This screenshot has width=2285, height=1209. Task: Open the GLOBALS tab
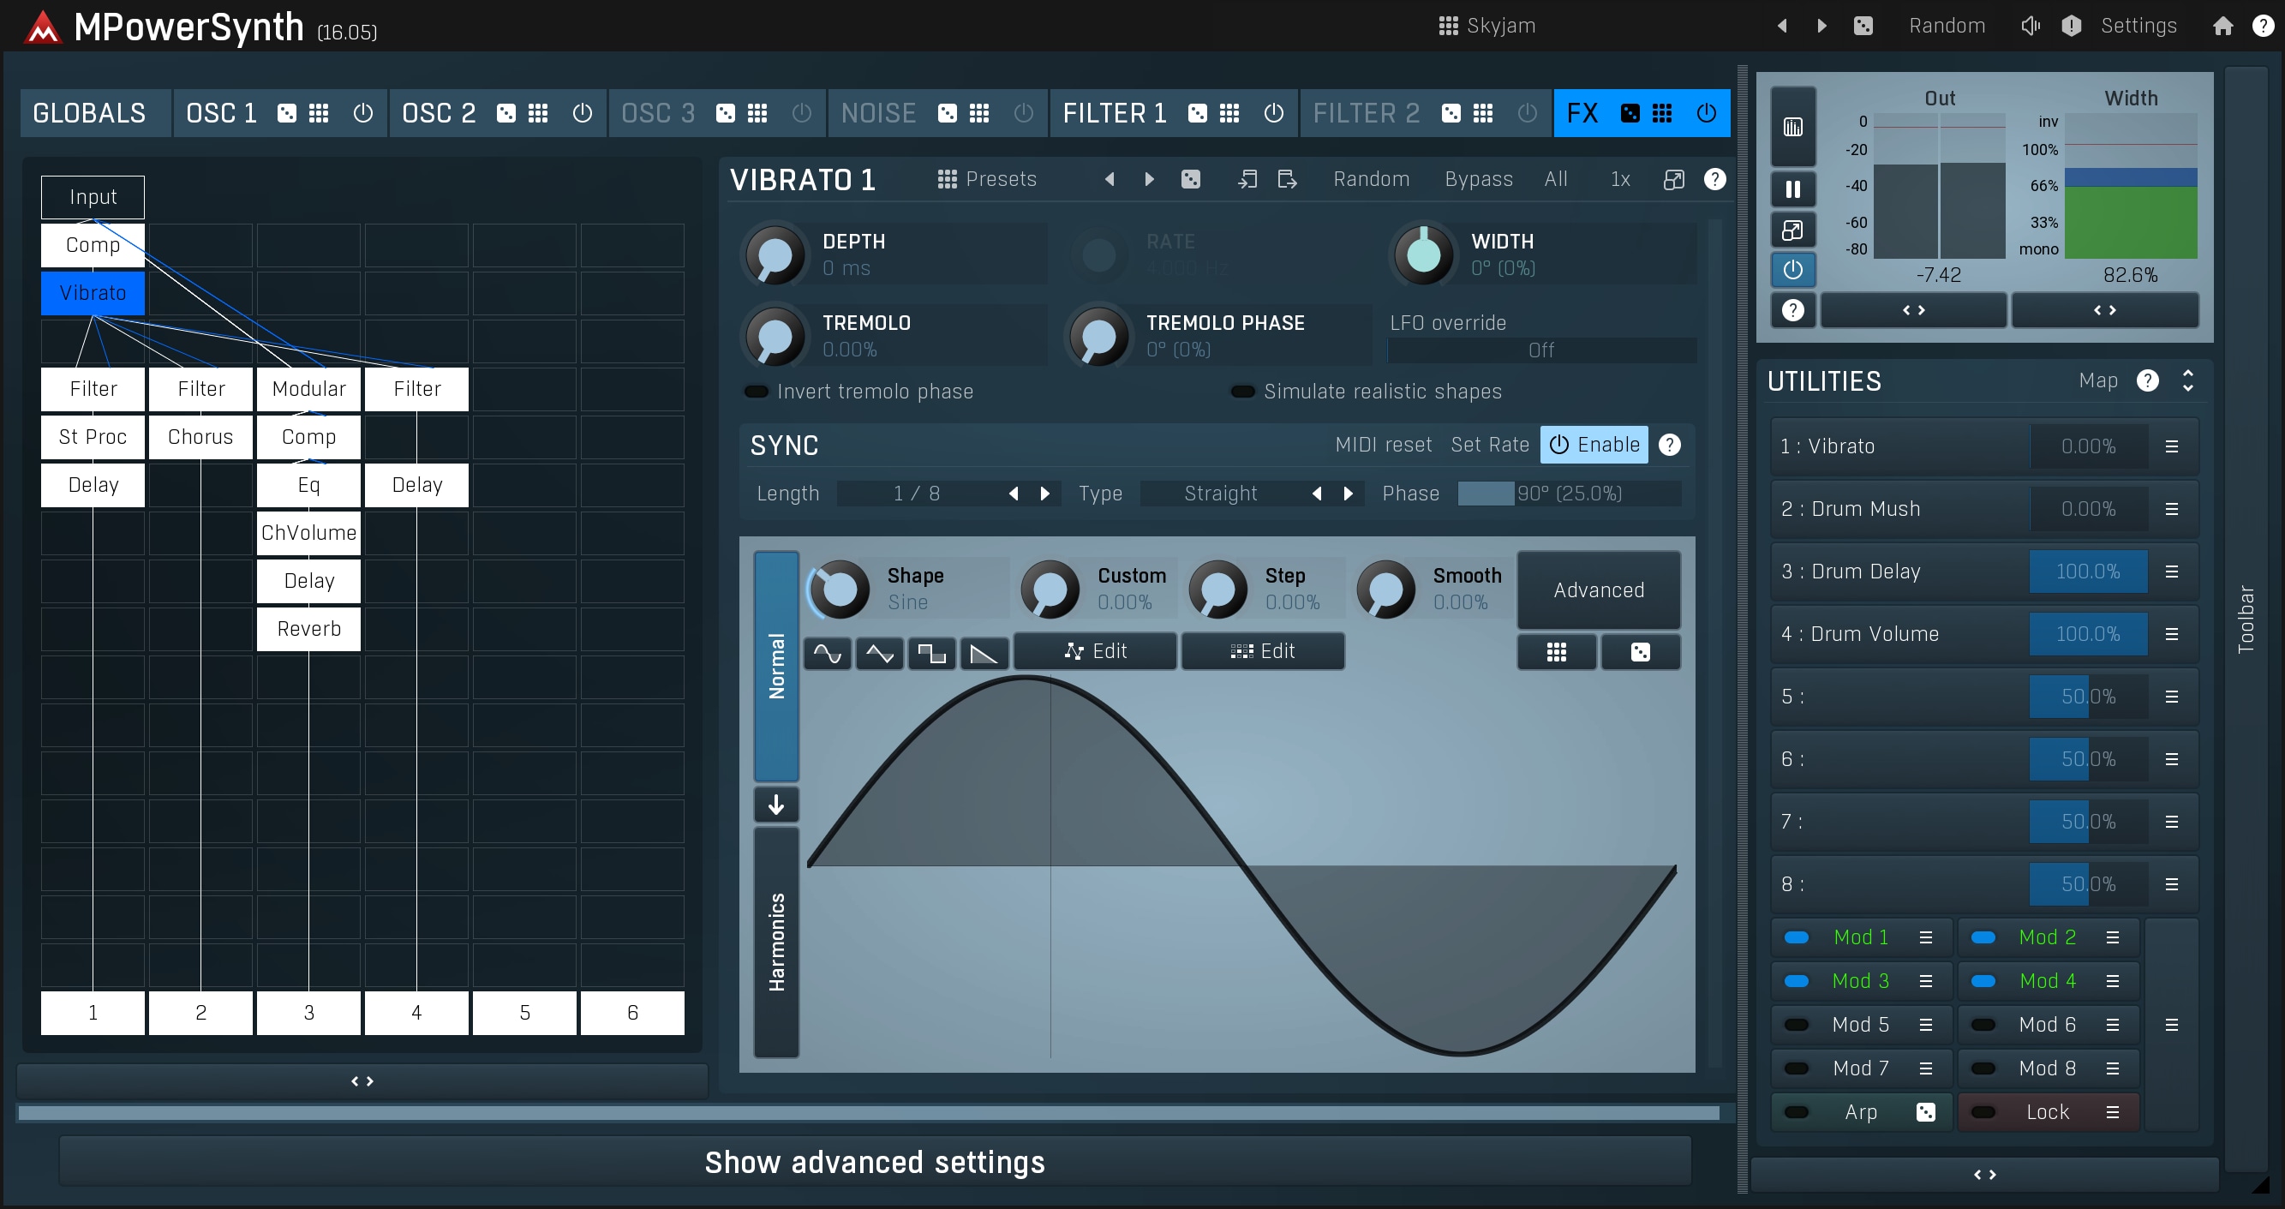tap(95, 112)
